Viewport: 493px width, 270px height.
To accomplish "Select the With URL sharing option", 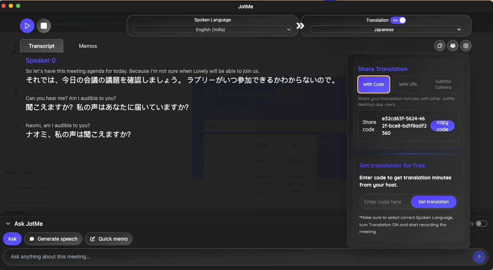I will tap(408, 84).
